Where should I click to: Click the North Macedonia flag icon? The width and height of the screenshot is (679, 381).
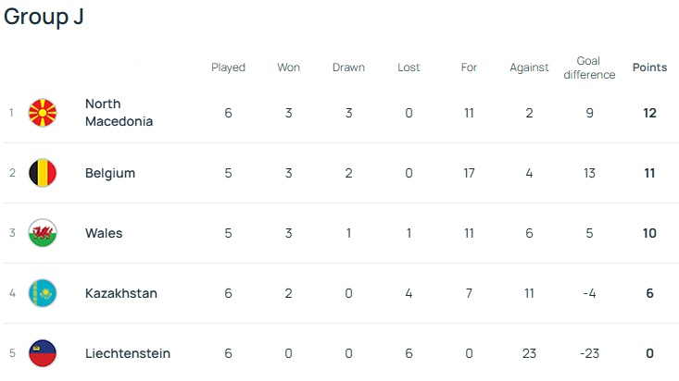pos(43,113)
